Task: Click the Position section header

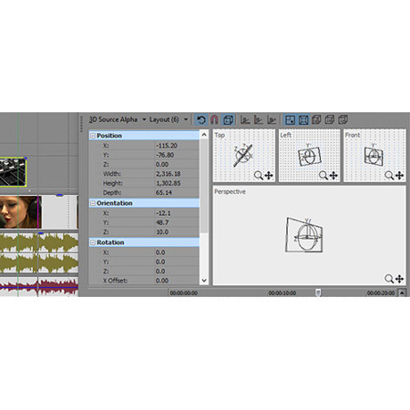Action: click(x=144, y=136)
